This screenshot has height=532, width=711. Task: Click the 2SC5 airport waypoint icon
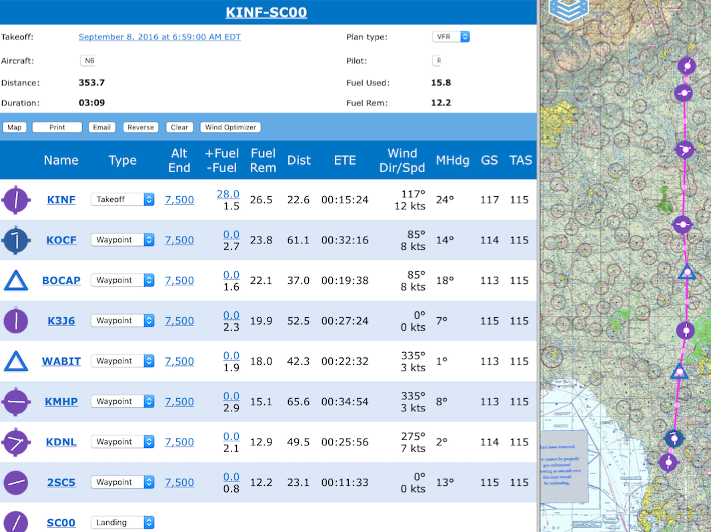(x=16, y=482)
